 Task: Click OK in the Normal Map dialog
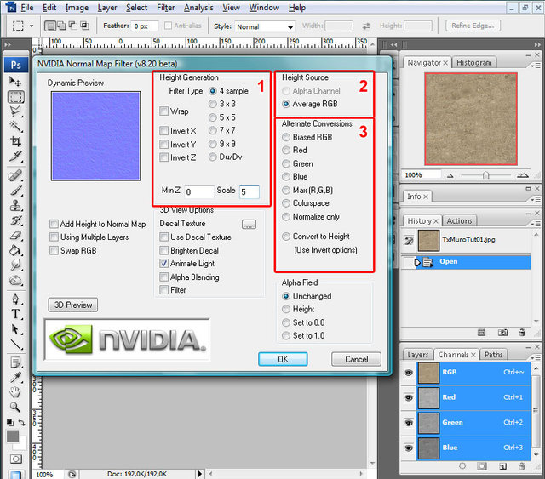click(x=283, y=359)
